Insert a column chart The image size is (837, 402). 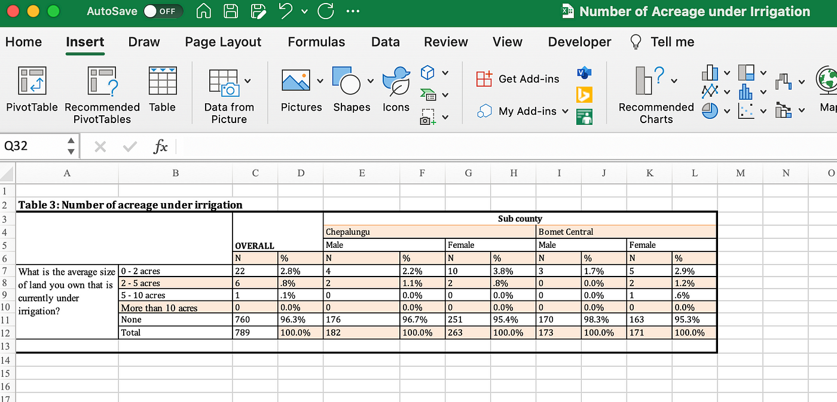[710, 72]
